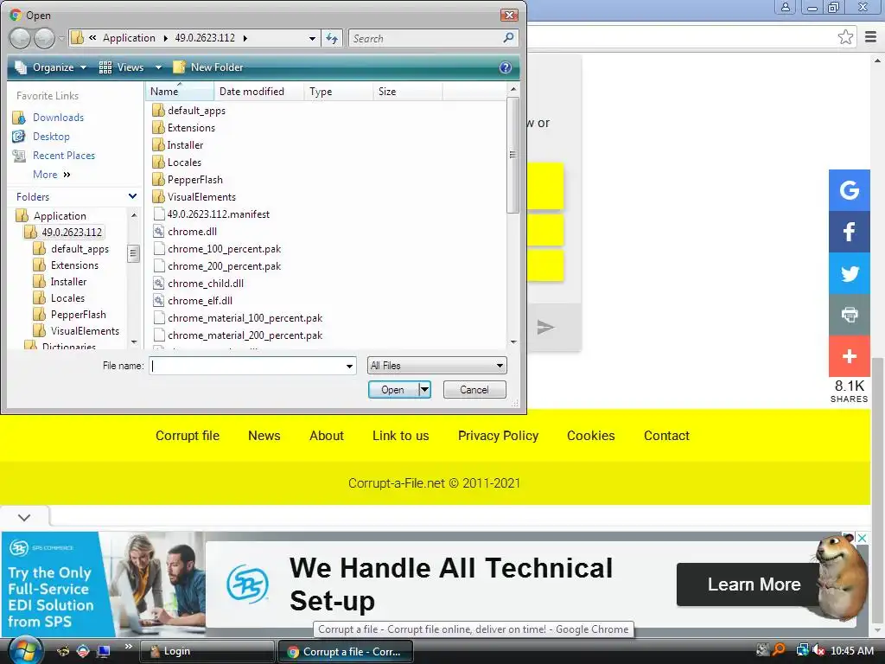Click Application breadcrumb in address bar

129,38
